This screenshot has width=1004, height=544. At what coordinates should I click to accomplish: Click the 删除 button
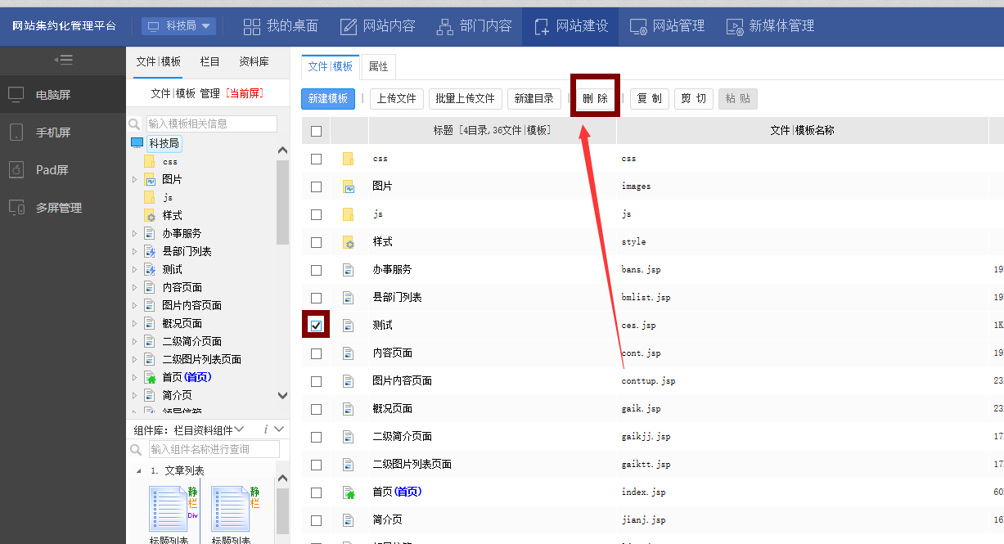[x=595, y=99]
